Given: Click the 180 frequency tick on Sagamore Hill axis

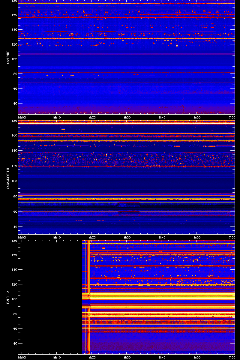Looking at the screenshot, I should point(14,121).
